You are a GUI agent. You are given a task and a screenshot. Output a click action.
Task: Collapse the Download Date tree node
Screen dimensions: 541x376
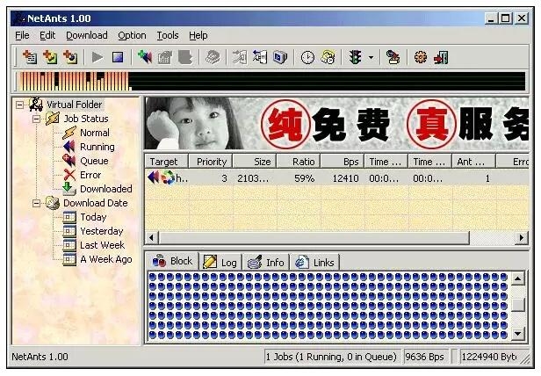[36, 203]
